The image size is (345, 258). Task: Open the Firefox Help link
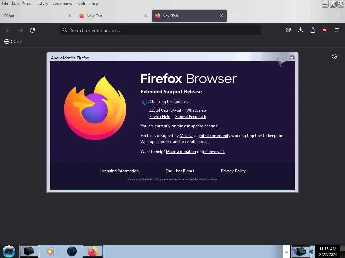pos(160,117)
